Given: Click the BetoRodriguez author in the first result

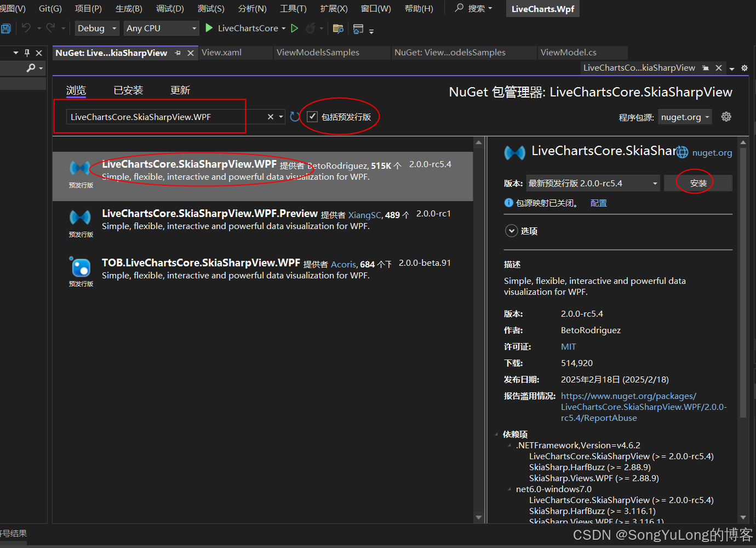Looking at the screenshot, I should pyautogui.click(x=337, y=165).
